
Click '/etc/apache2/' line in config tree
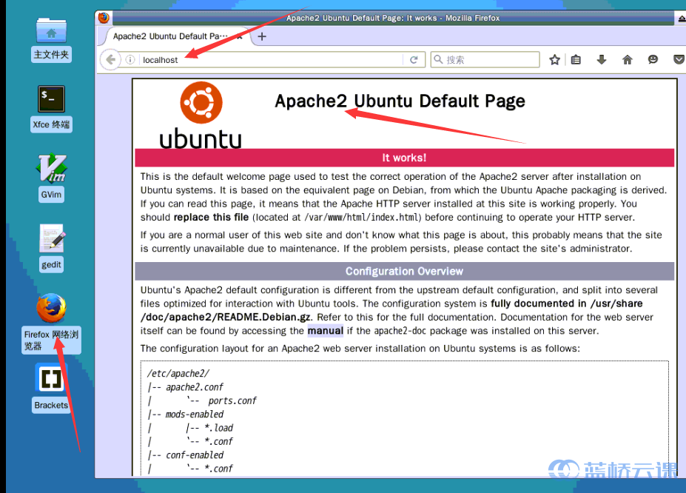(x=178, y=374)
